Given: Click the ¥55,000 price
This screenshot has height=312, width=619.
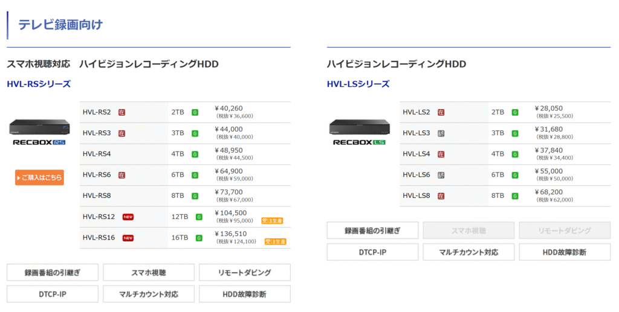Looking at the screenshot, I should (x=549, y=171).
